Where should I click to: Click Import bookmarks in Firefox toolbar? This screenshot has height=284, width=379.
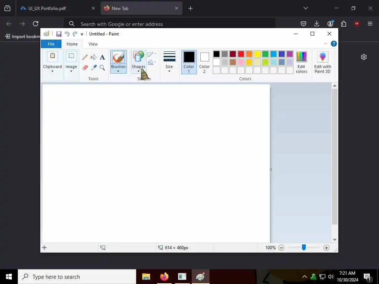[23, 37]
